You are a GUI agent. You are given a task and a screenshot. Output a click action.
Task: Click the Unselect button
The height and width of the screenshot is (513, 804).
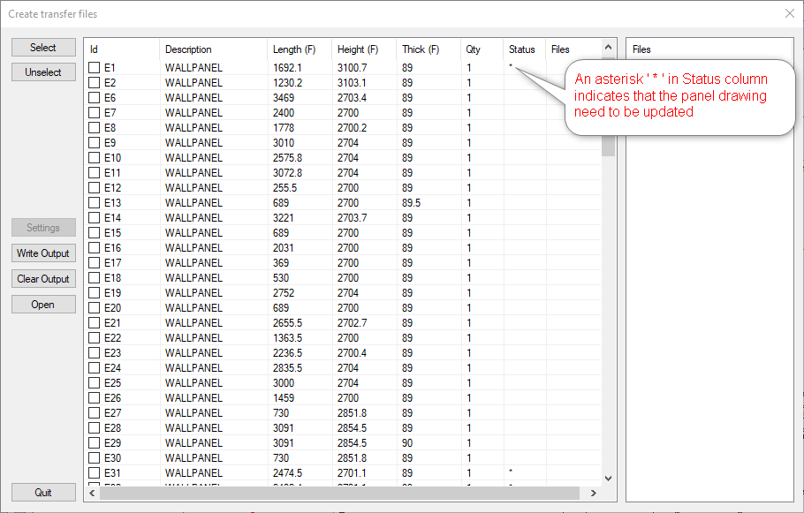coord(43,72)
